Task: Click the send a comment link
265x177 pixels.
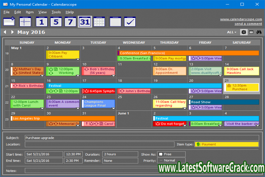Action: 248,24
